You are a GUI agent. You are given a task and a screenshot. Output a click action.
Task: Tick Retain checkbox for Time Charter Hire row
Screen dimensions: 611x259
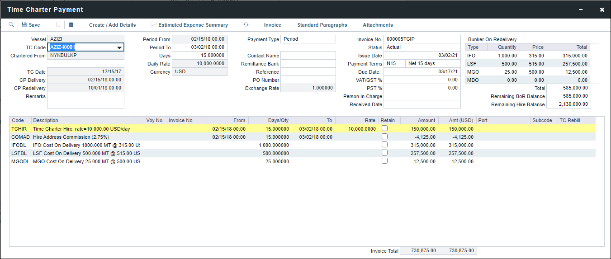pyautogui.click(x=384, y=128)
